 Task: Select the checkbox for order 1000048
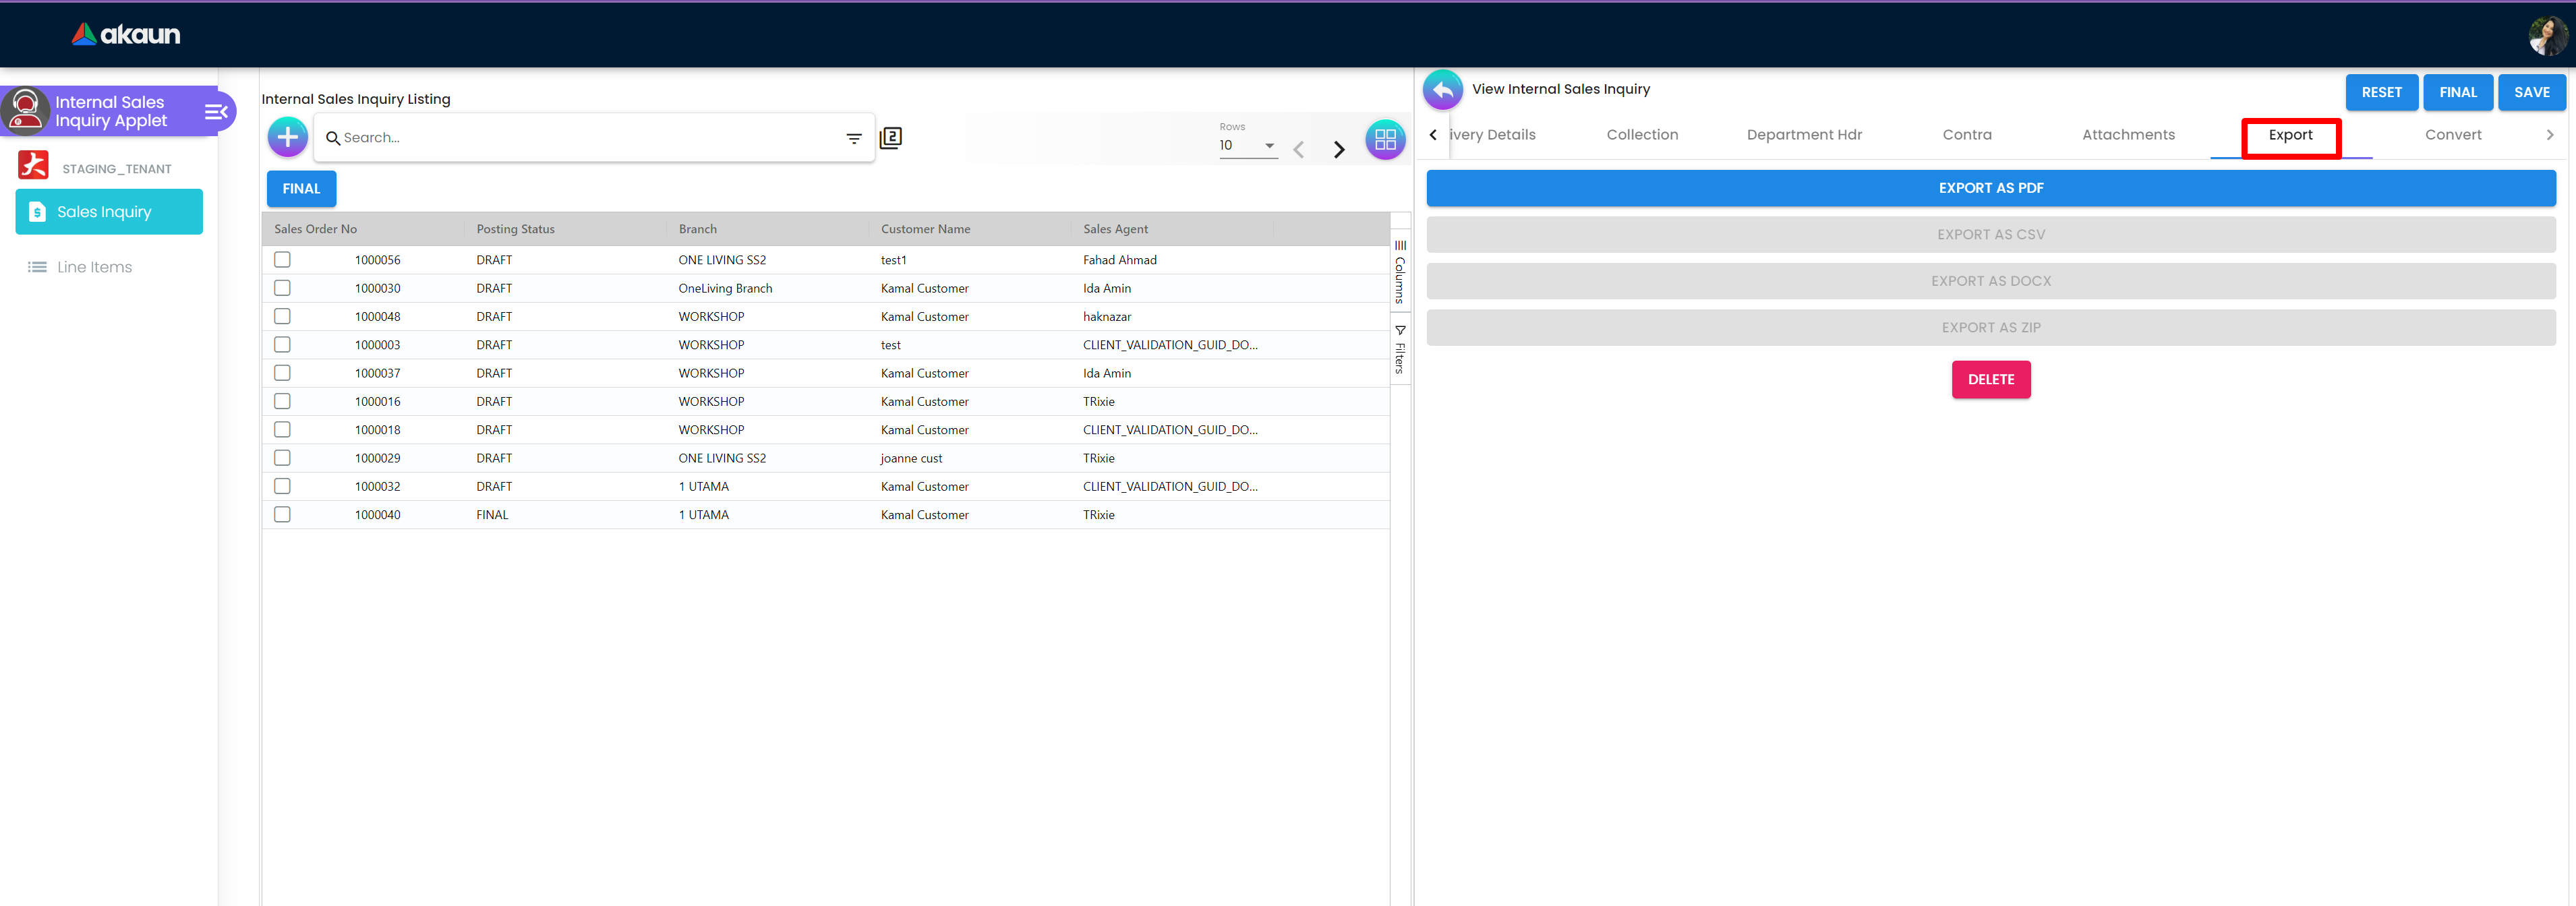pyautogui.click(x=282, y=316)
